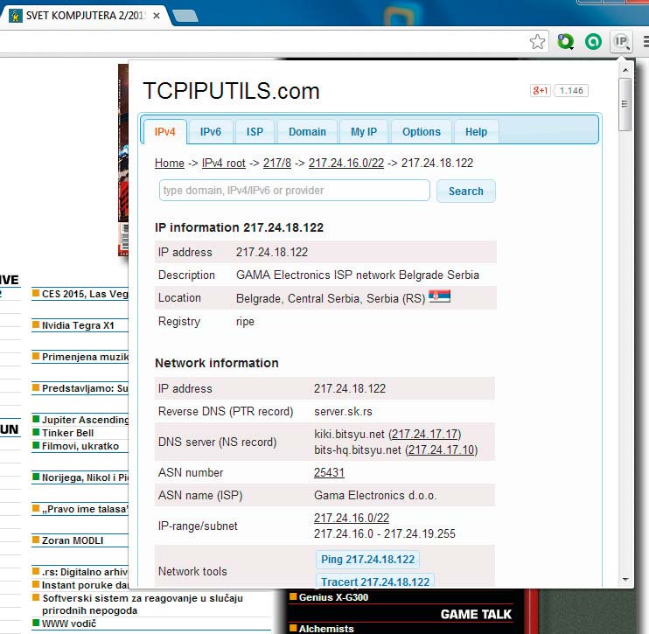Follow the IPv4 root breadcrumb link

tap(224, 163)
